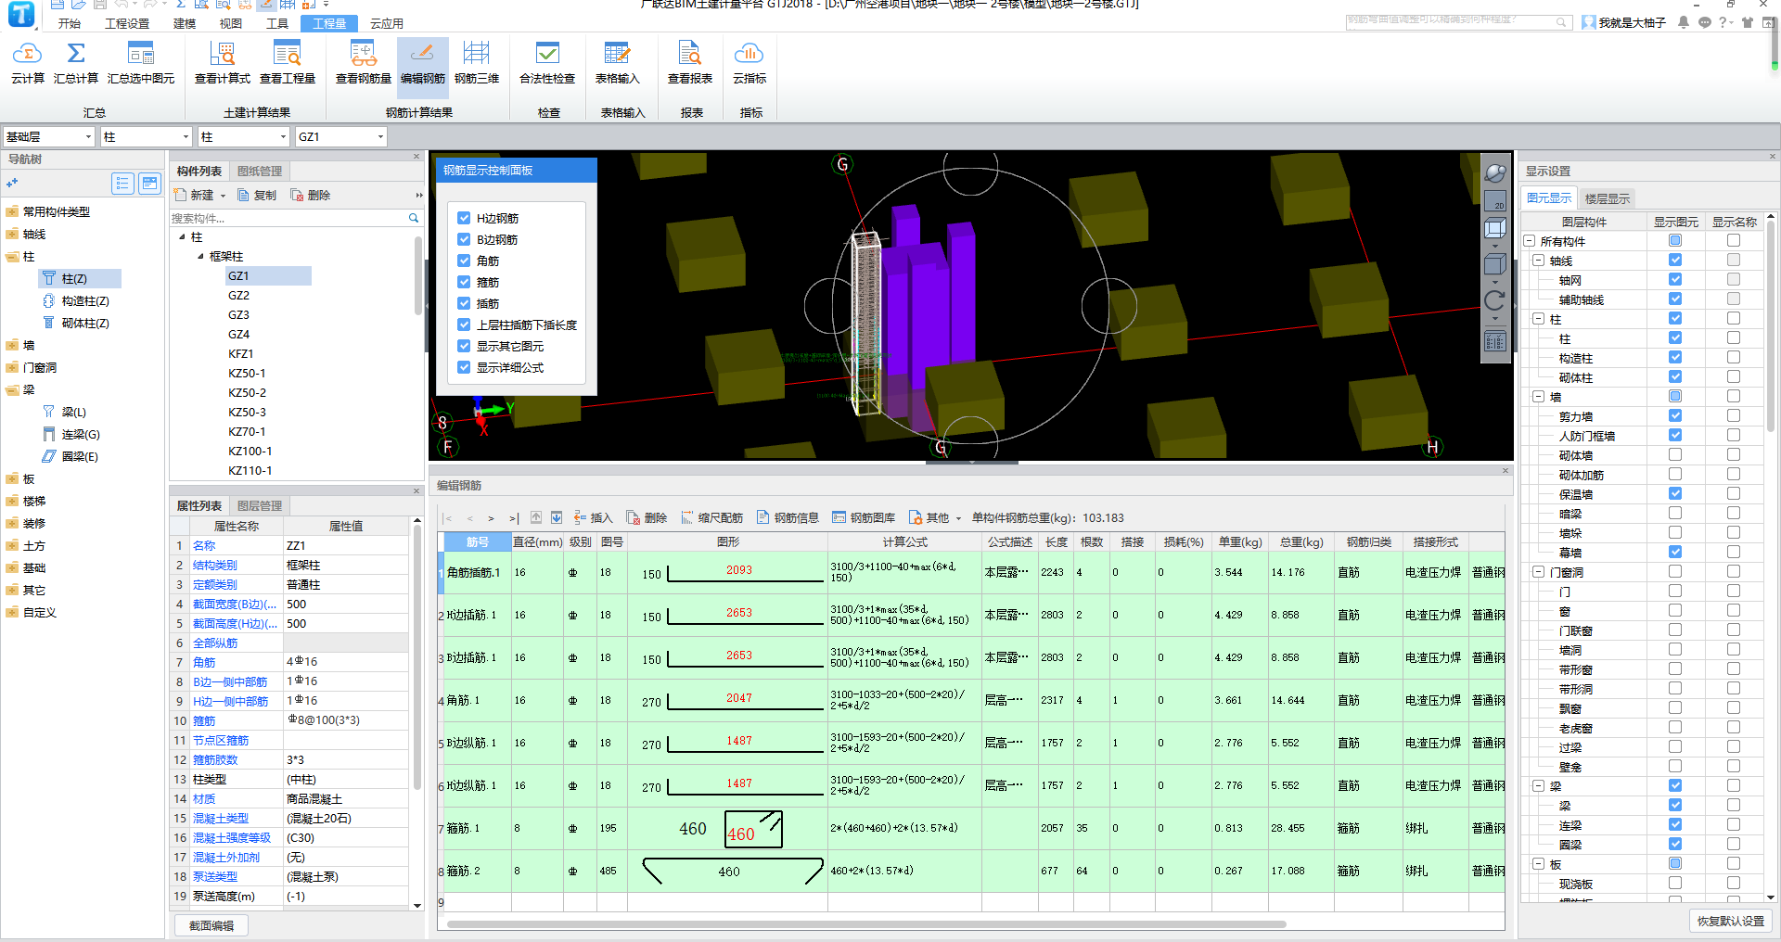Switch navigation tree to list view icon

[122, 184]
